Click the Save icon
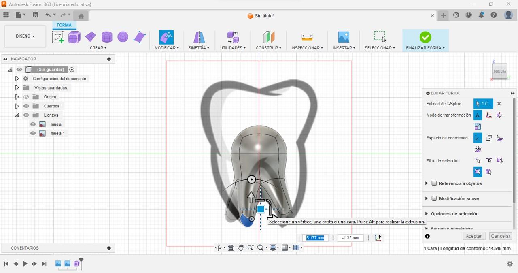This screenshot has height=273, width=518. pos(36,15)
